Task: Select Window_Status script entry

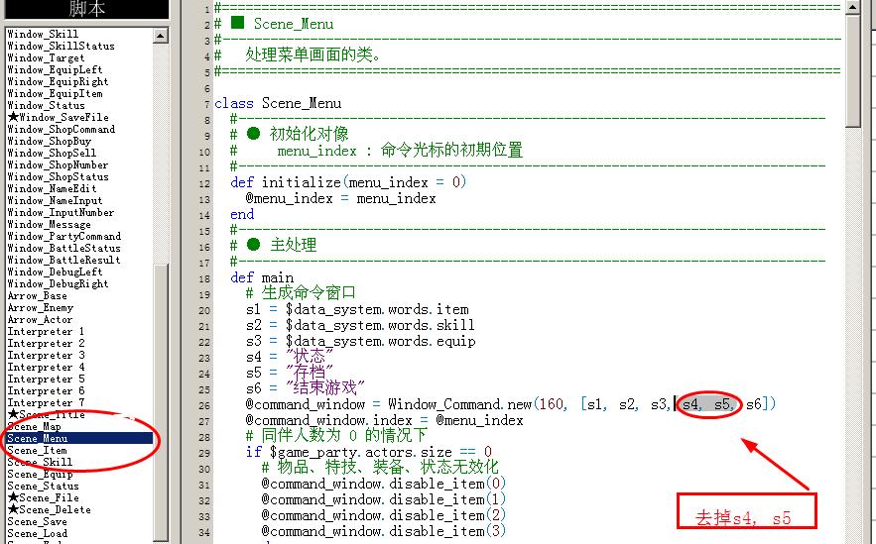Action: tap(46, 105)
